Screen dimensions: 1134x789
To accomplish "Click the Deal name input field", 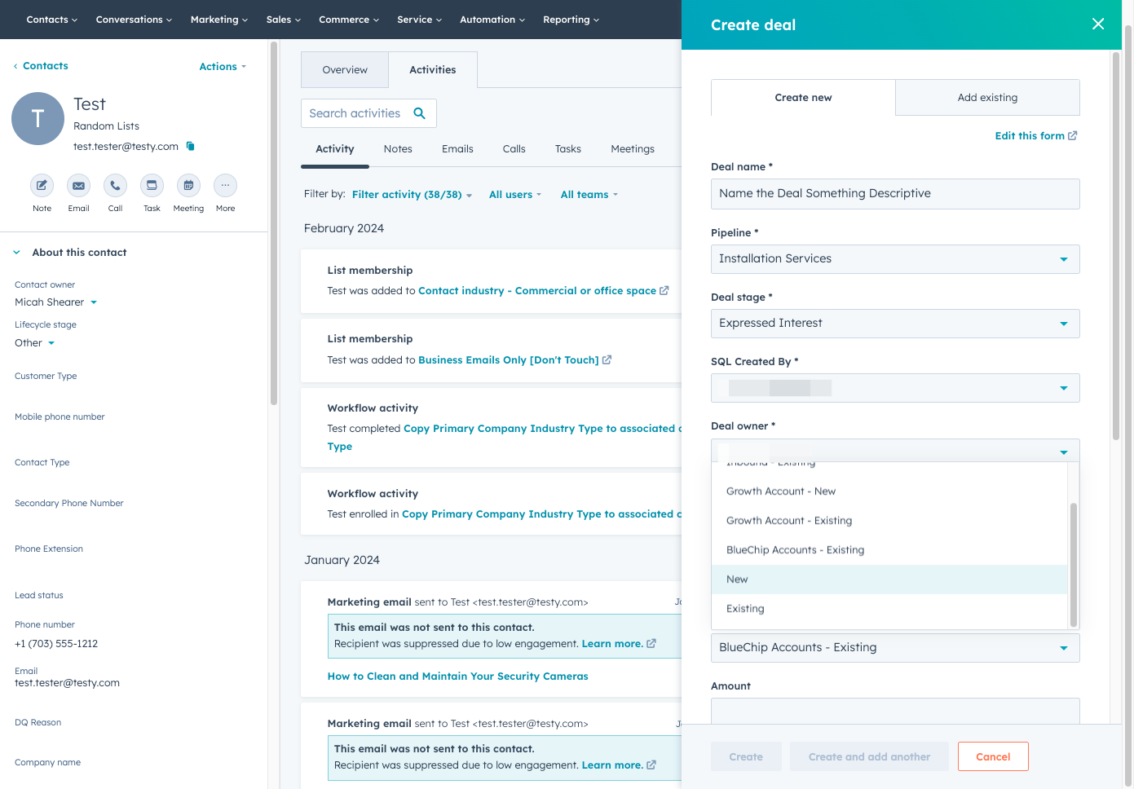I will 895,194.
